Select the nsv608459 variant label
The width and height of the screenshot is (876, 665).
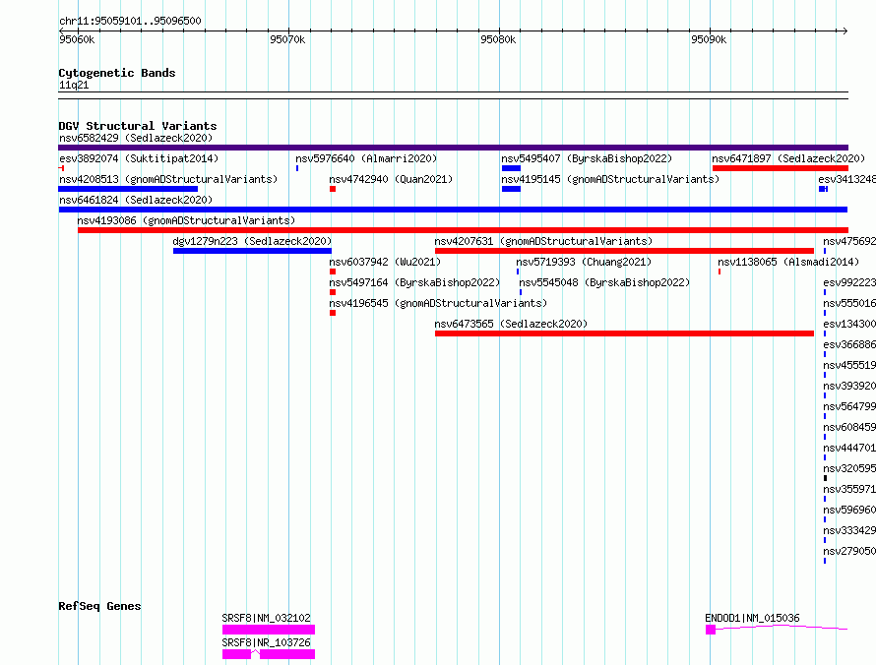(849, 427)
